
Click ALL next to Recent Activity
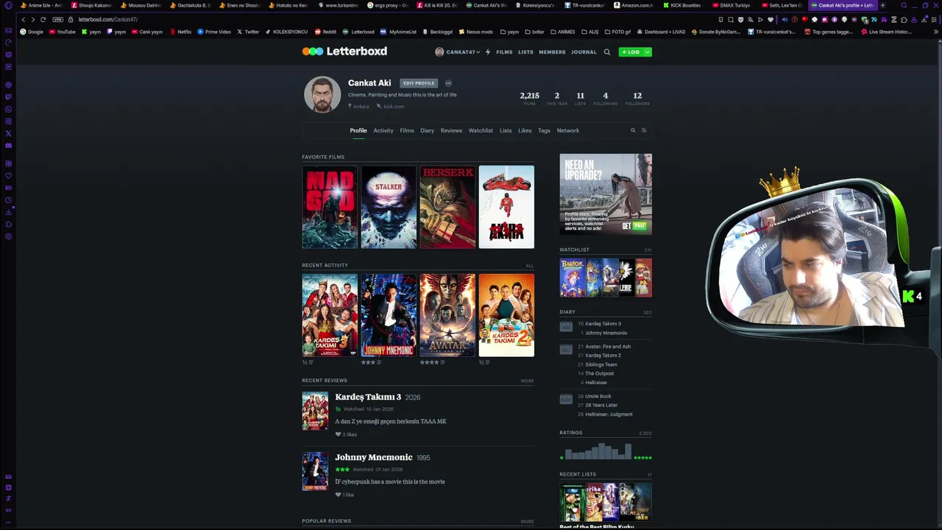click(530, 266)
